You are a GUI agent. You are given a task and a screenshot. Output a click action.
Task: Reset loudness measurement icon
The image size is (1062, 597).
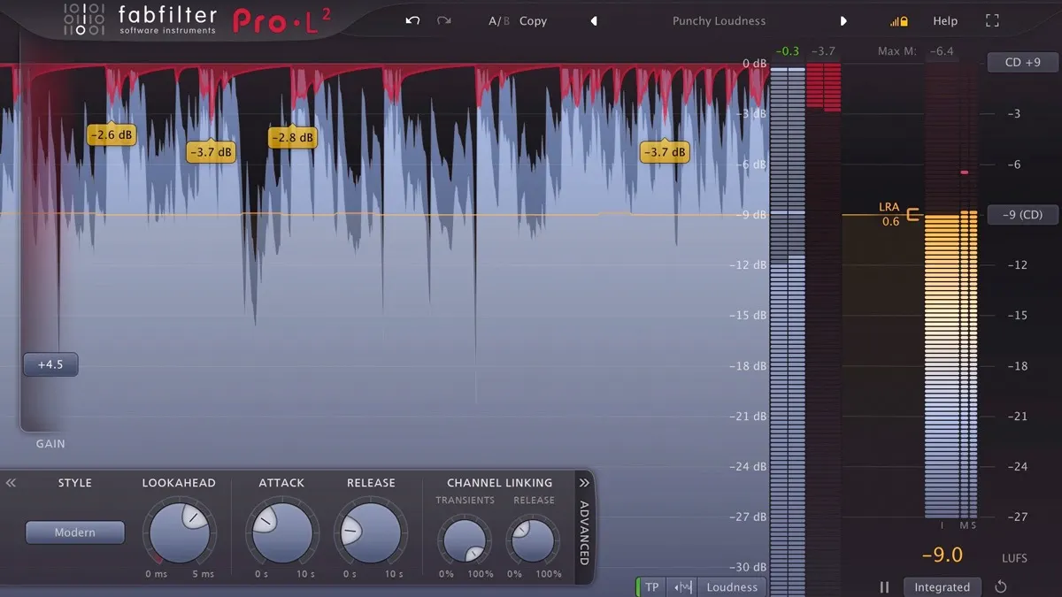click(x=1001, y=586)
